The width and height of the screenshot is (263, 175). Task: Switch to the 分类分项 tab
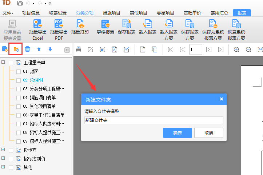(x=85, y=13)
